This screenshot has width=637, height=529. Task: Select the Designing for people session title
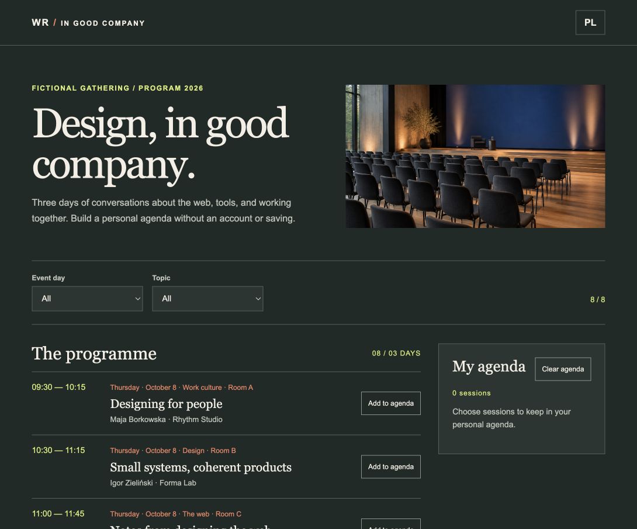click(x=166, y=403)
